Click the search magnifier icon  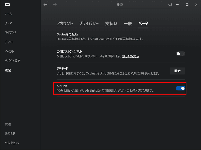[170, 4]
